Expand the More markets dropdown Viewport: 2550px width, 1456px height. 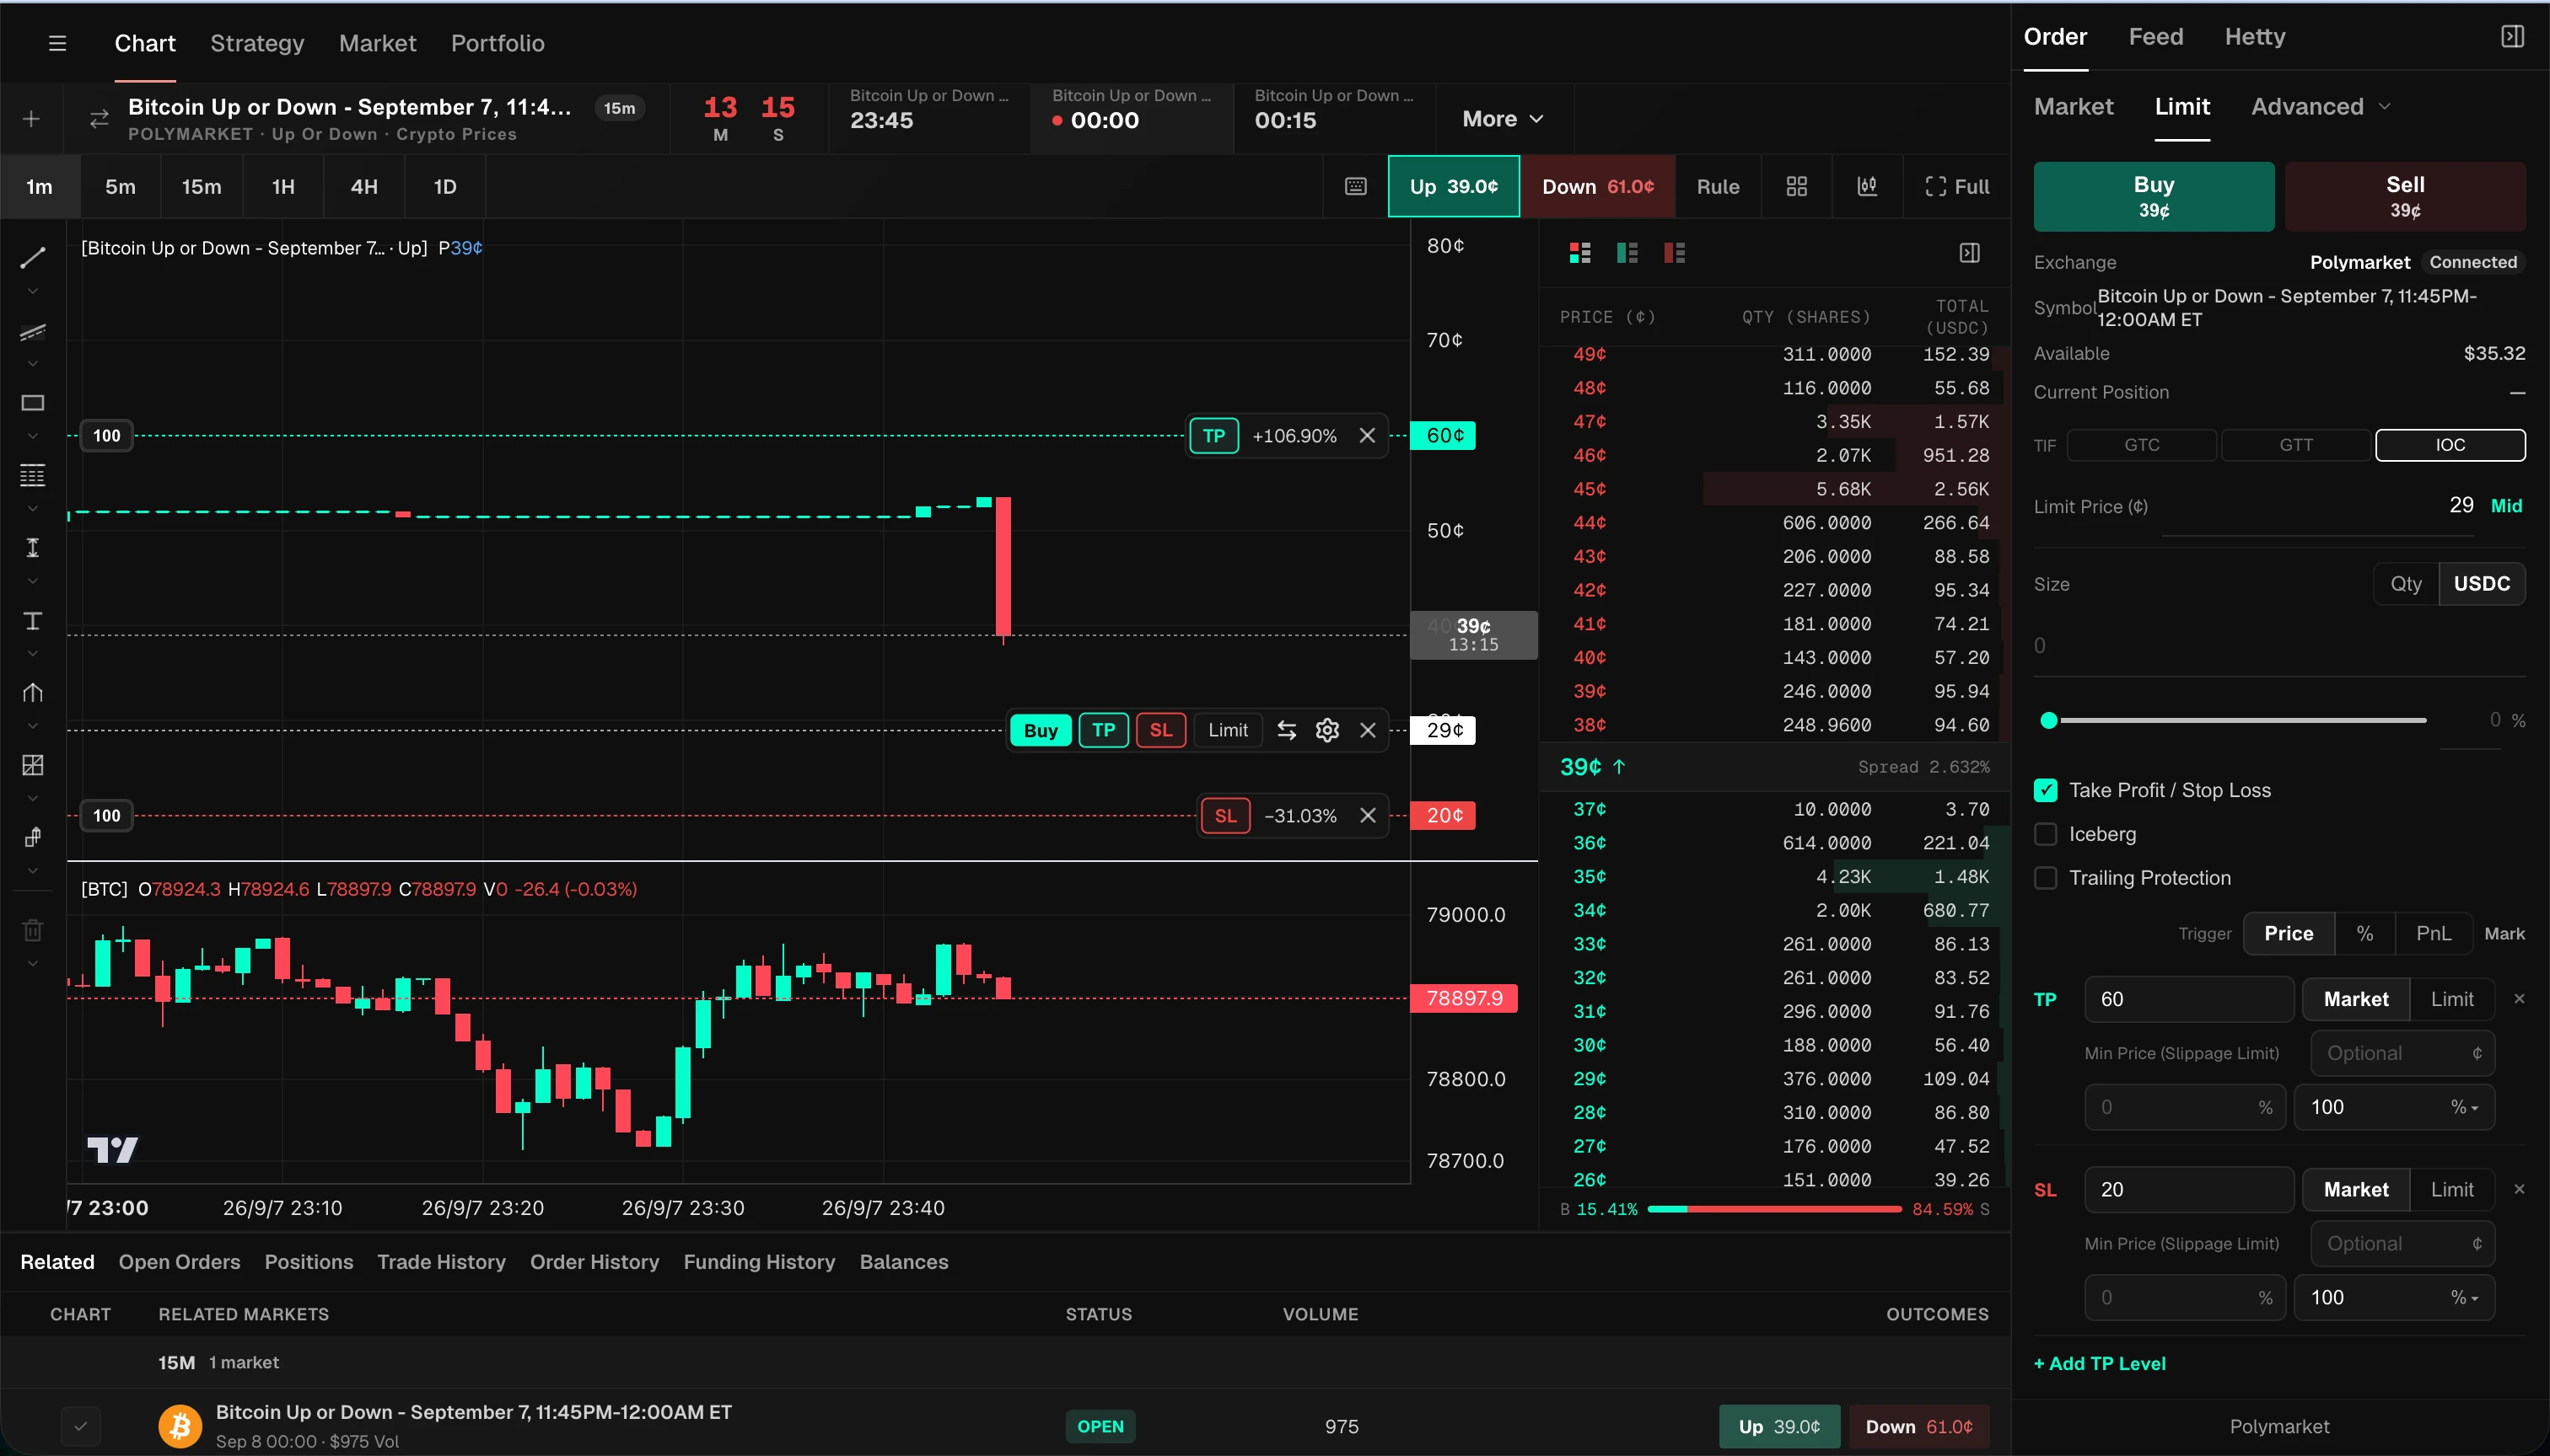(x=1502, y=119)
